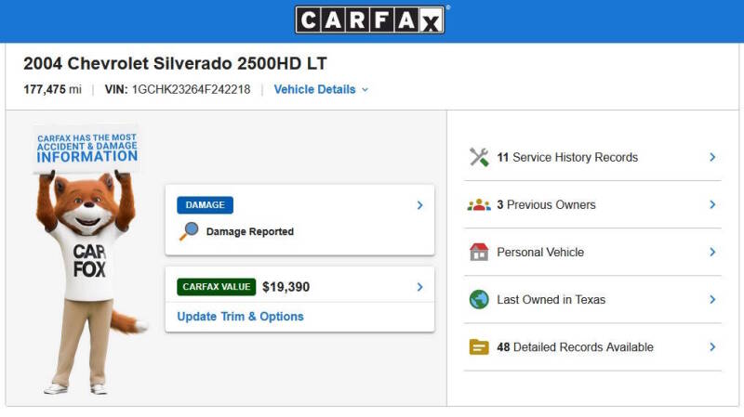
Task: Open the CARFAX Value chevron
Action: 419,287
